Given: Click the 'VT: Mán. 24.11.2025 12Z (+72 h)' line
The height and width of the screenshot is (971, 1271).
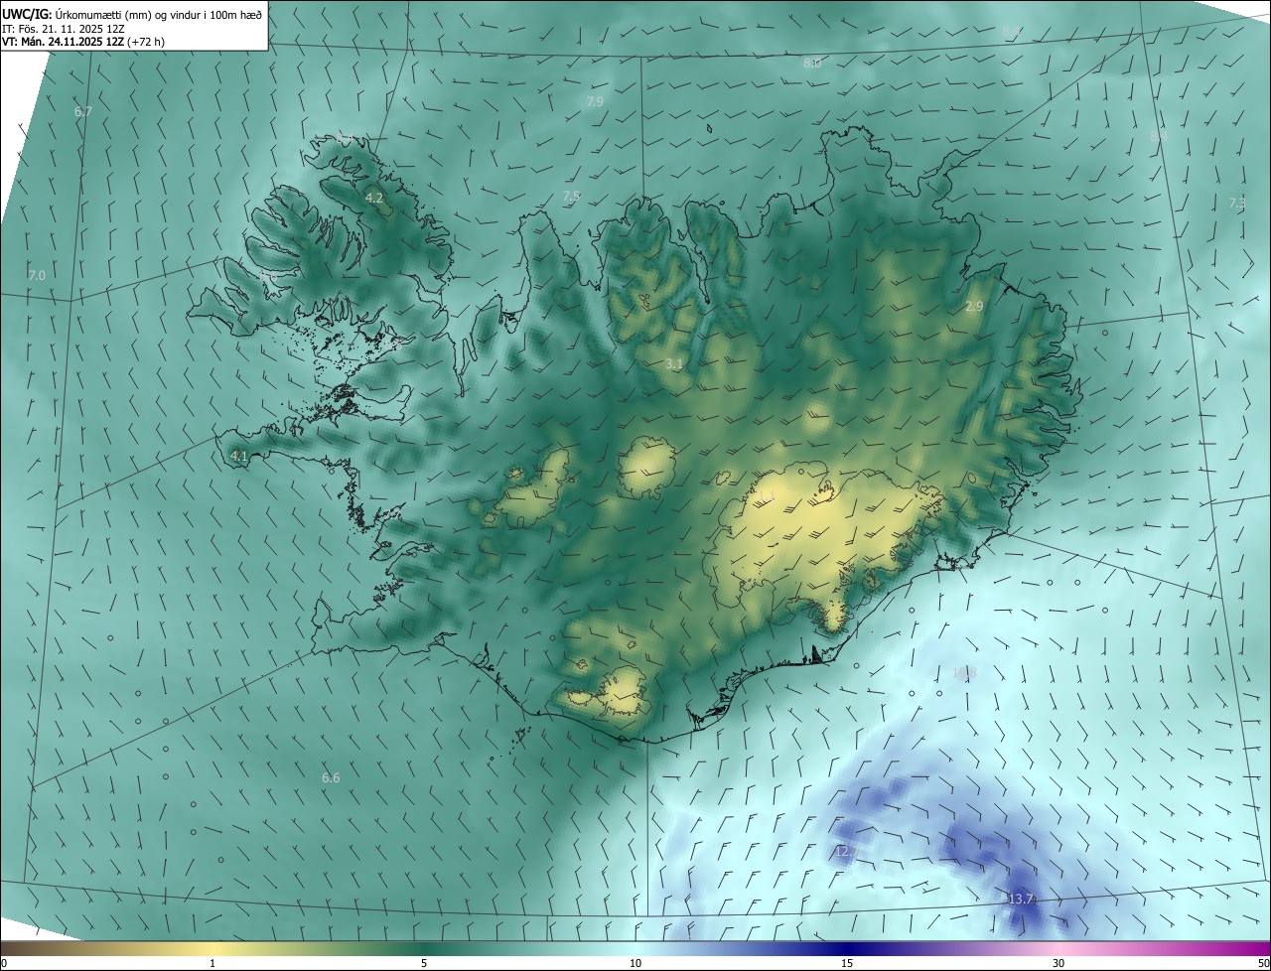Looking at the screenshot, I should (x=83, y=42).
